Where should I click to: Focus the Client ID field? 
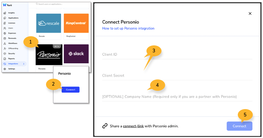pyautogui.click(x=177, y=55)
